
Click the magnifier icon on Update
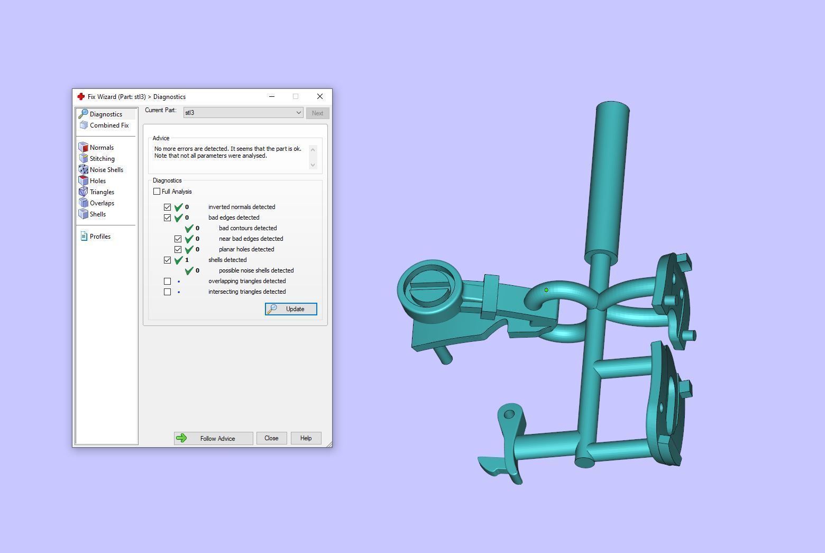coord(272,309)
